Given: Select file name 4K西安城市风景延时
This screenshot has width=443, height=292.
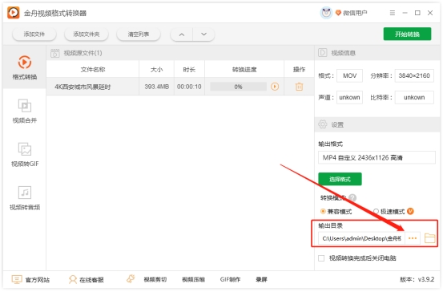Looking at the screenshot, I should tap(83, 87).
